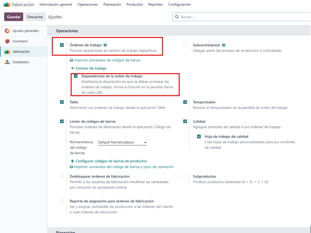Open the Centros de trabajo link
Screen dimensions: 311x233
pyautogui.click(x=91, y=68)
